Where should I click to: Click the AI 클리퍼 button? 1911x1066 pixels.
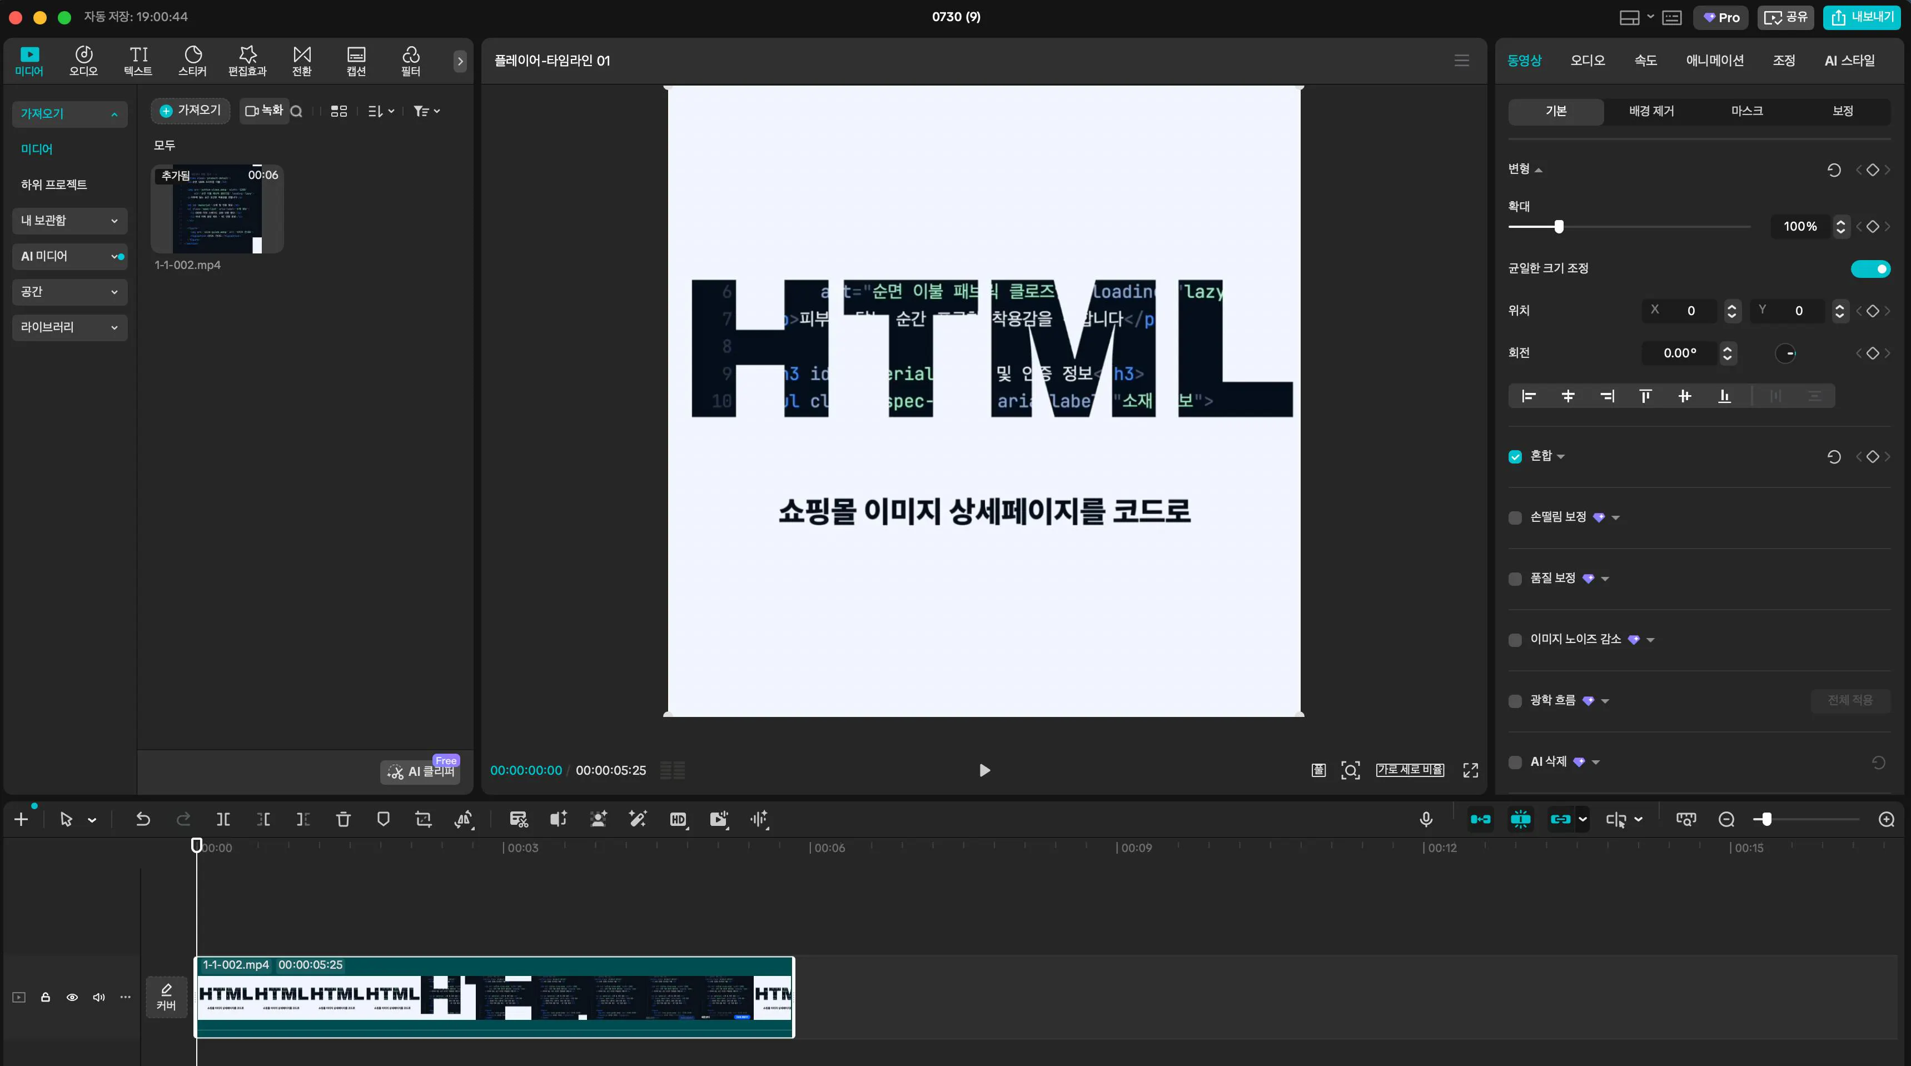tap(421, 771)
